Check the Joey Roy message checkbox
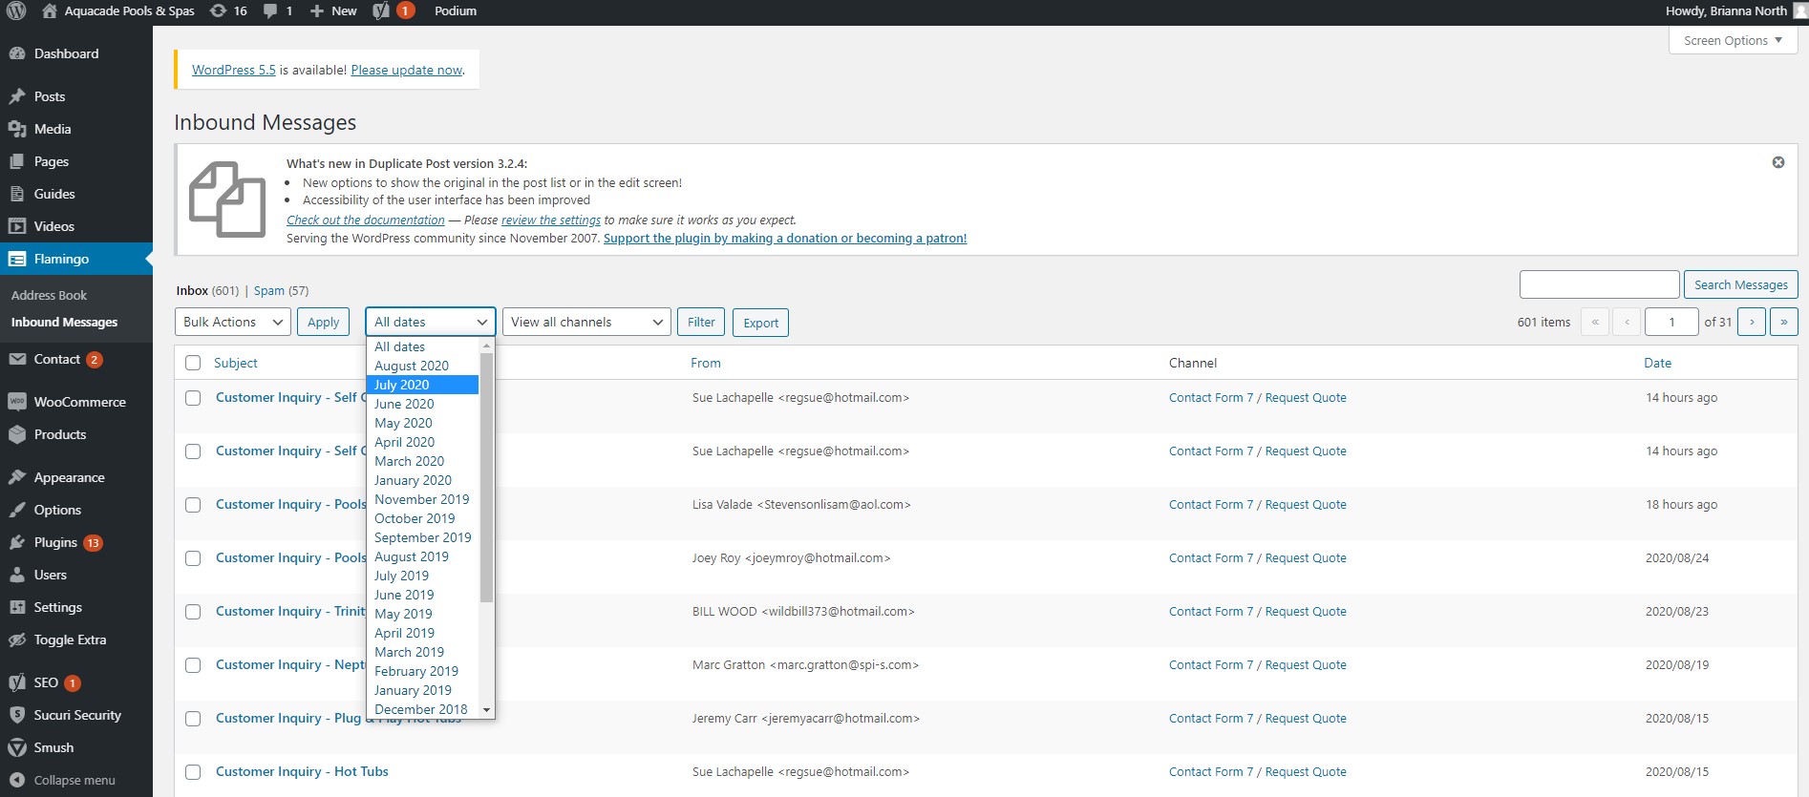This screenshot has height=797, width=1809. click(x=193, y=558)
